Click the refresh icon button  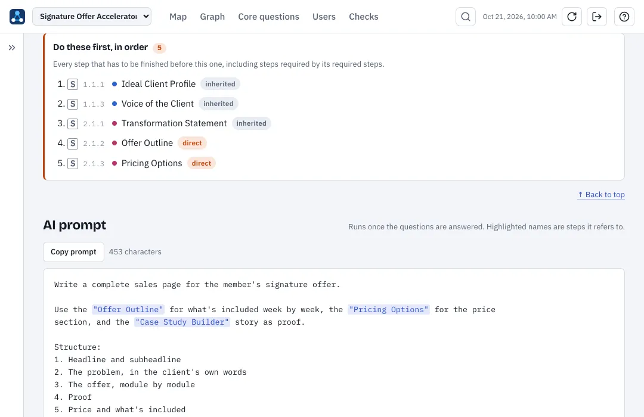(x=572, y=17)
